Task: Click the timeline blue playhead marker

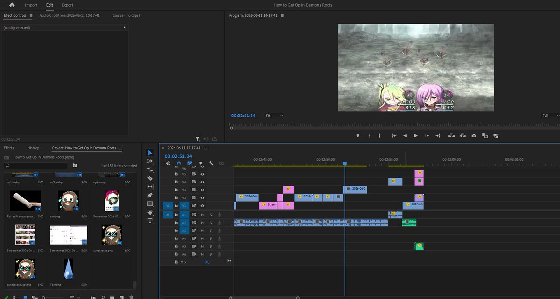Action: coord(345,163)
